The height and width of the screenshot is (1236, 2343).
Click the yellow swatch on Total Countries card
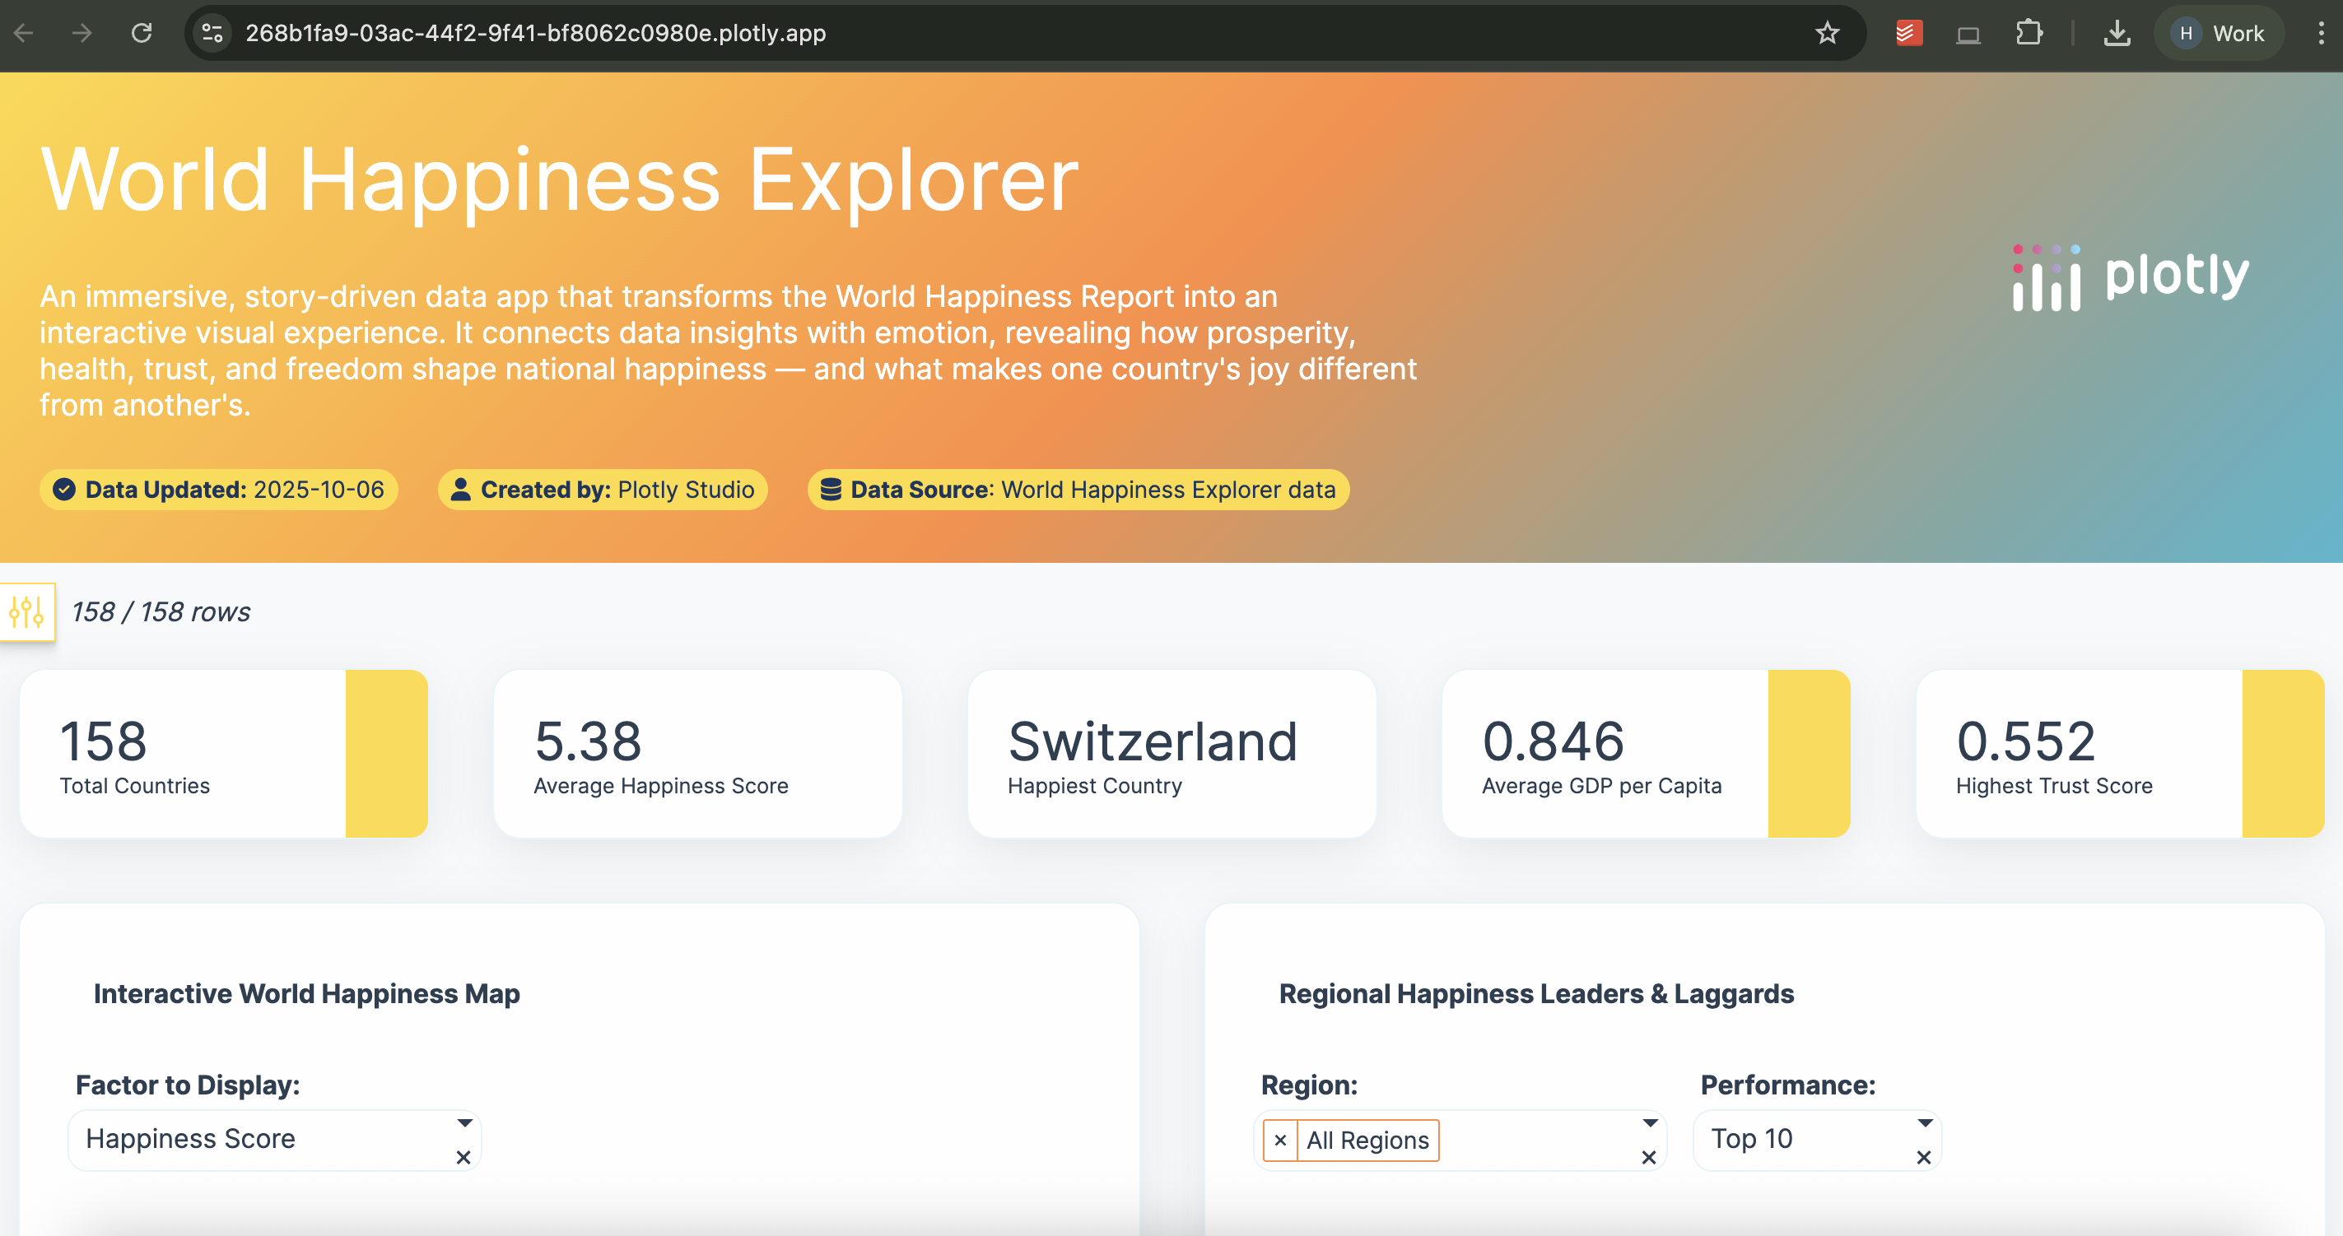[387, 754]
